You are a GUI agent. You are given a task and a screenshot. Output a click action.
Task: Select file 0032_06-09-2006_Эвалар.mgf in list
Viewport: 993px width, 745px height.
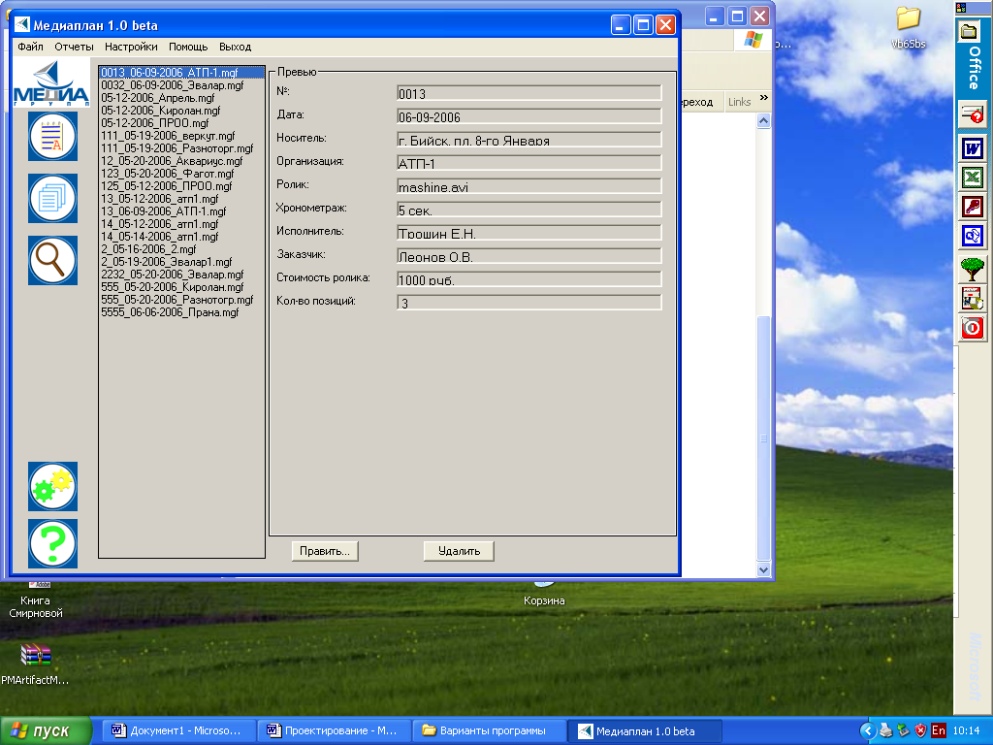(x=172, y=85)
